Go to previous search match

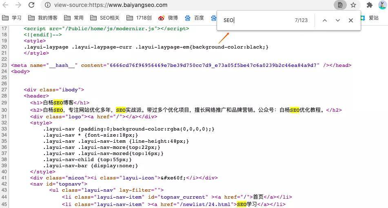[325, 20]
